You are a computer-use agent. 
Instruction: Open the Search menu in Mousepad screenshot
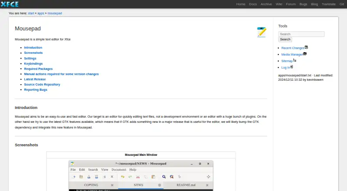coord(93,169)
